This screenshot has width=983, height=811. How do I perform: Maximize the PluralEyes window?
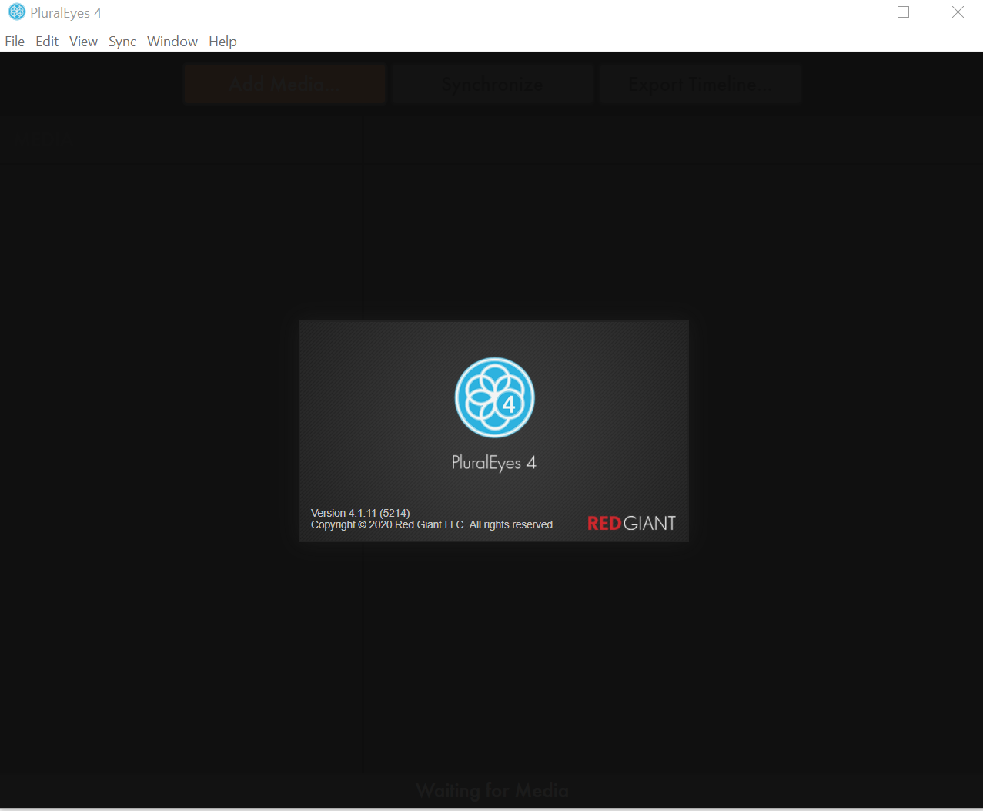(x=904, y=12)
